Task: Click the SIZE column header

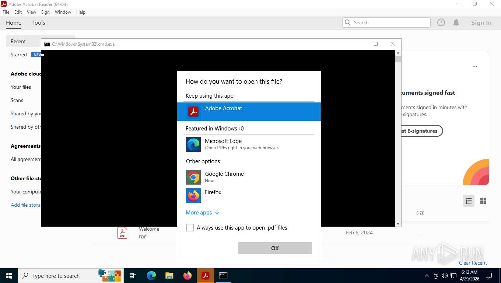Action: [420, 213]
